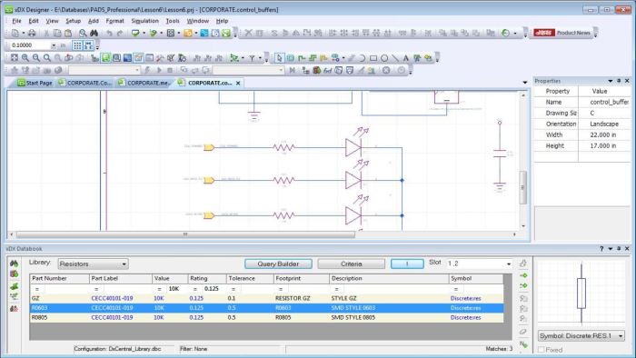The height and width of the screenshot is (358, 636).
Task: Click the Cut scissors icon
Action: (x=46, y=33)
